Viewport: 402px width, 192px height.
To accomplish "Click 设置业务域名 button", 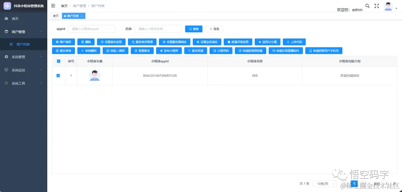I will click(x=207, y=42).
